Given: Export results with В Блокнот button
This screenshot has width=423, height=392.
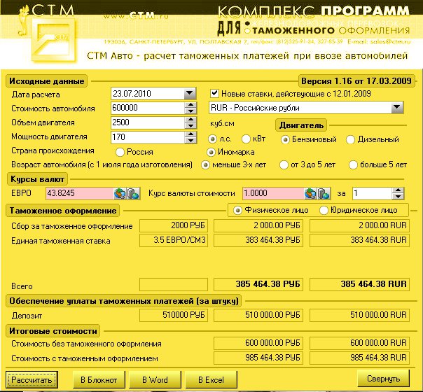Looking at the screenshot, I should [99, 380].
